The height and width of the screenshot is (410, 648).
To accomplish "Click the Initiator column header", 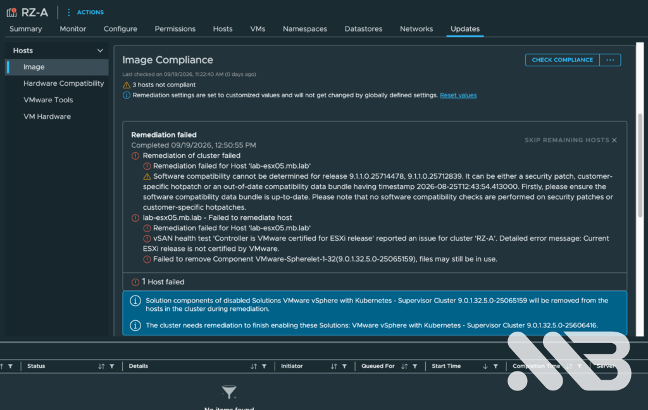I will click(x=292, y=366).
